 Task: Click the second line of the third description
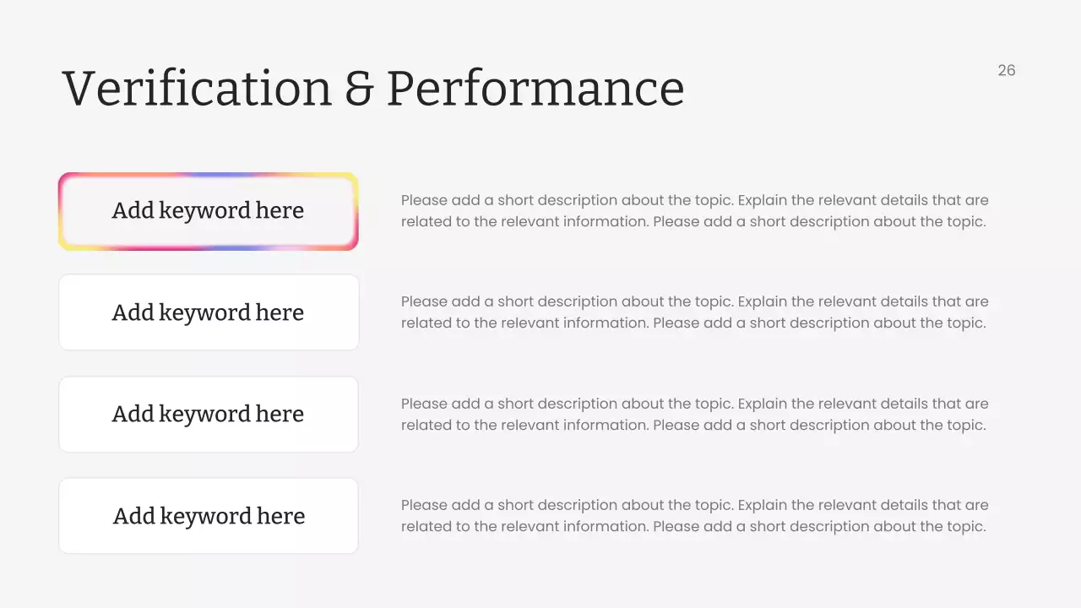tap(693, 425)
